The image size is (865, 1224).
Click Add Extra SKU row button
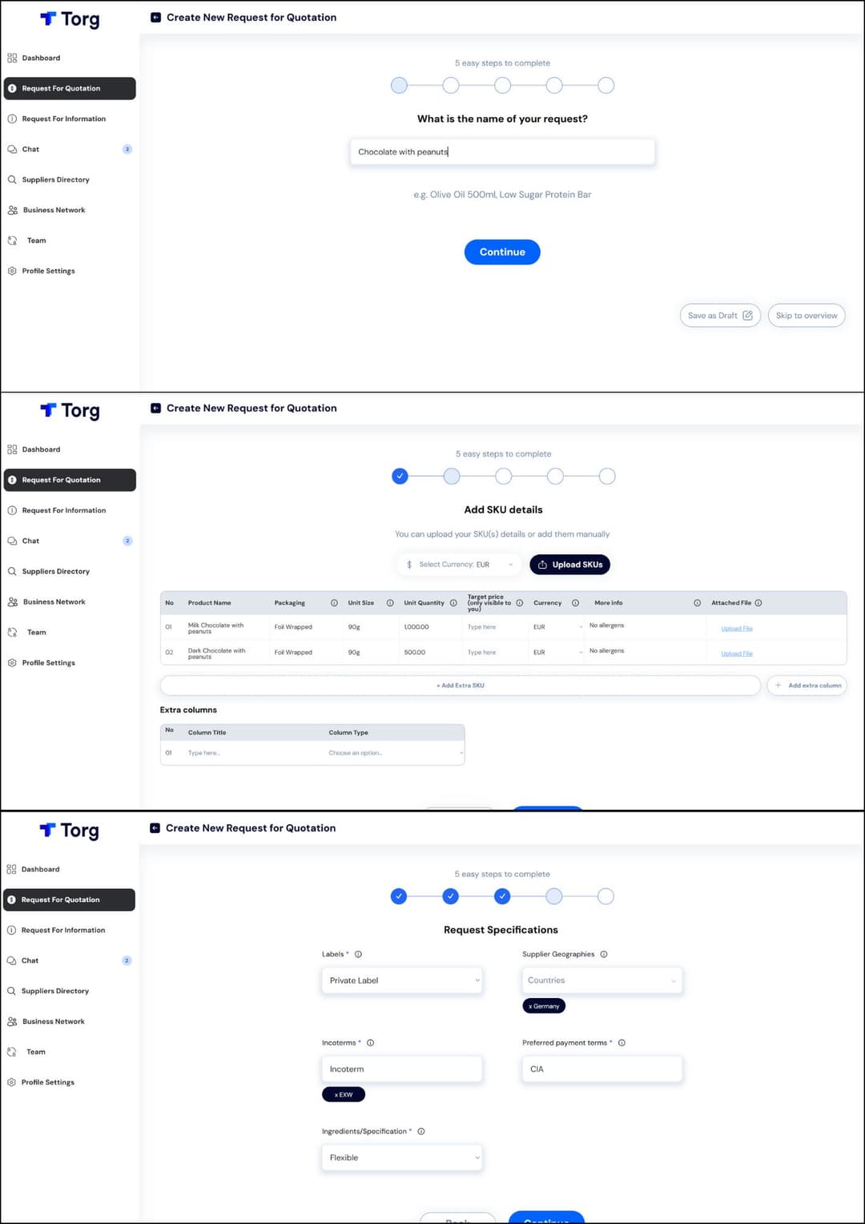[460, 686]
